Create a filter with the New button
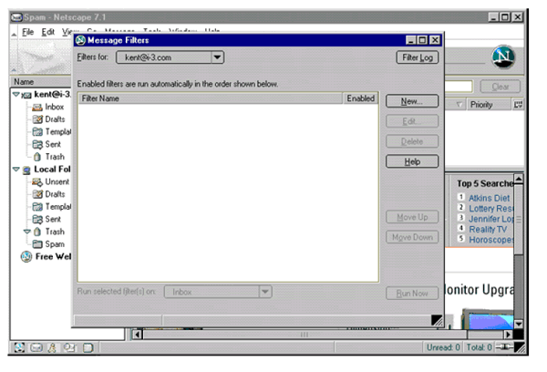Viewport: 547px width, 372px height. point(412,101)
